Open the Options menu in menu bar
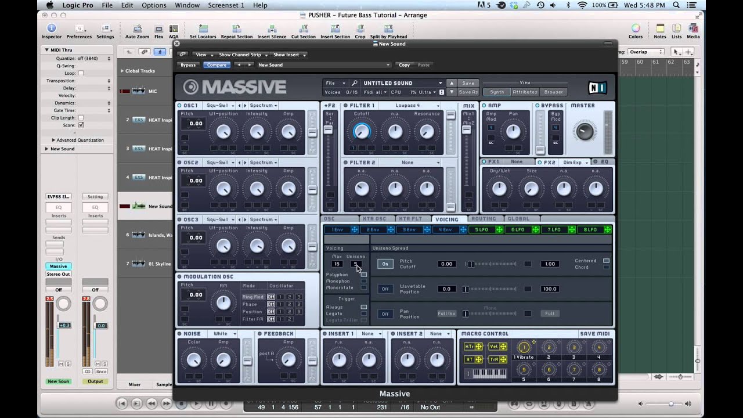Screen dimensions: 743x418 [154, 5]
